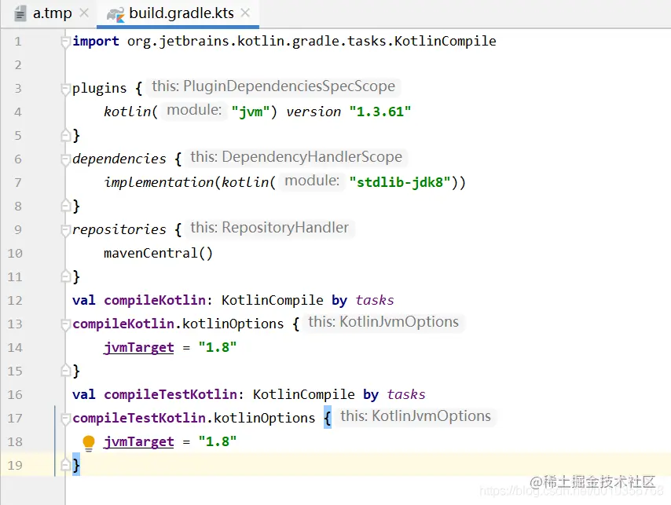Click fold end marker on line 8
The height and width of the screenshot is (505, 671).
(65, 206)
